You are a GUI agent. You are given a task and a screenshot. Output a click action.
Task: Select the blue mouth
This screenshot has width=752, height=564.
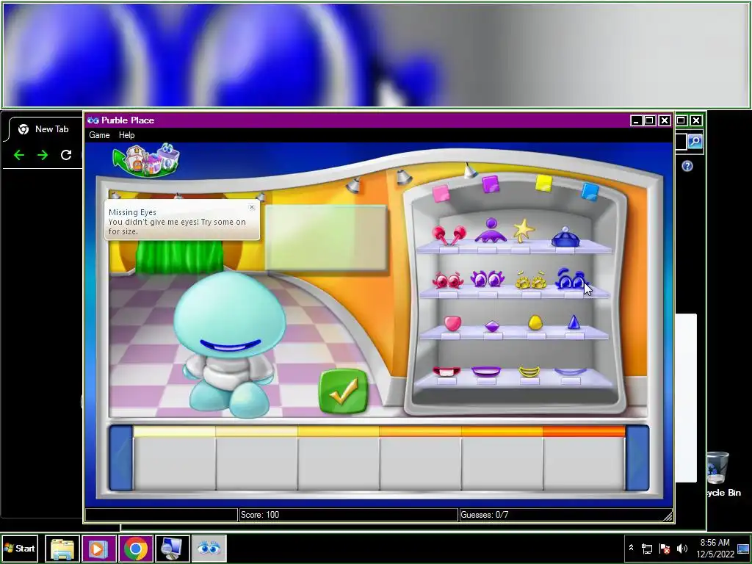(570, 372)
